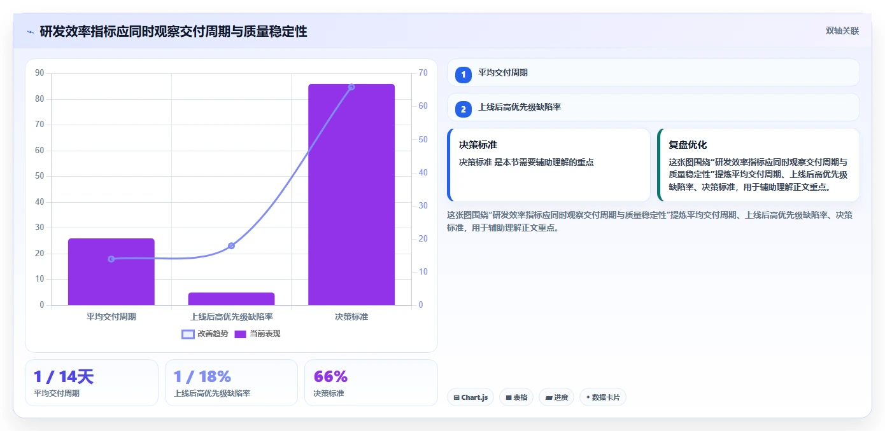Click the chart title 研发效率指标应同时观察交付周期与质量稳定性
The image size is (885, 431).
pyautogui.click(x=173, y=31)
